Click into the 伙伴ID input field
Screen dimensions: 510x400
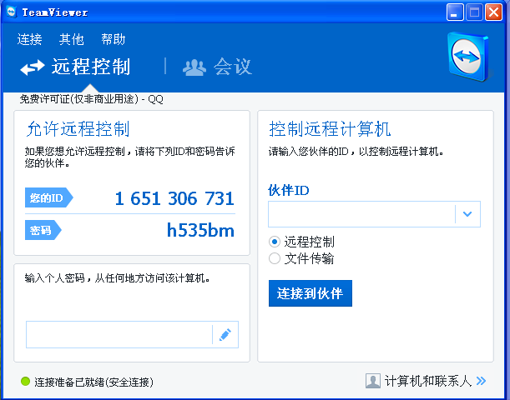tap(361, 214)
